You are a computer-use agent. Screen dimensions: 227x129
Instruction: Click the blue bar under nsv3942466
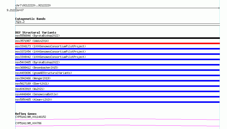[117, 81]
